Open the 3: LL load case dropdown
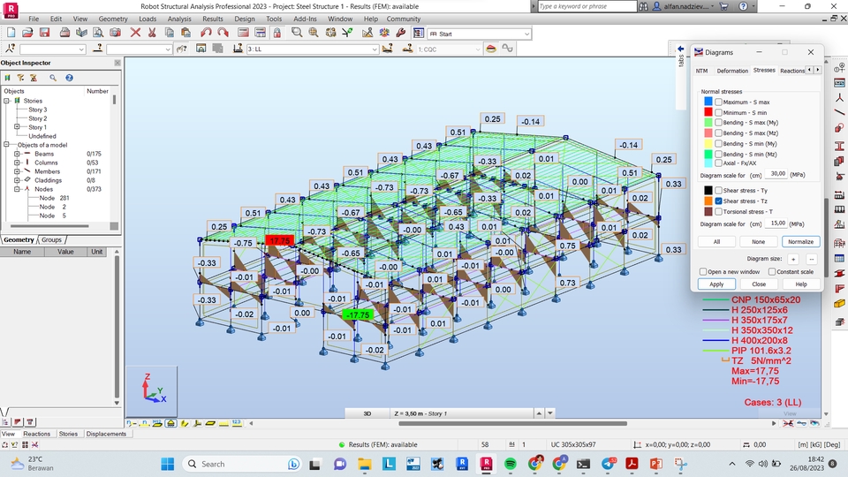This screenshot has width=848, height=477. click(x=375, y=49)
